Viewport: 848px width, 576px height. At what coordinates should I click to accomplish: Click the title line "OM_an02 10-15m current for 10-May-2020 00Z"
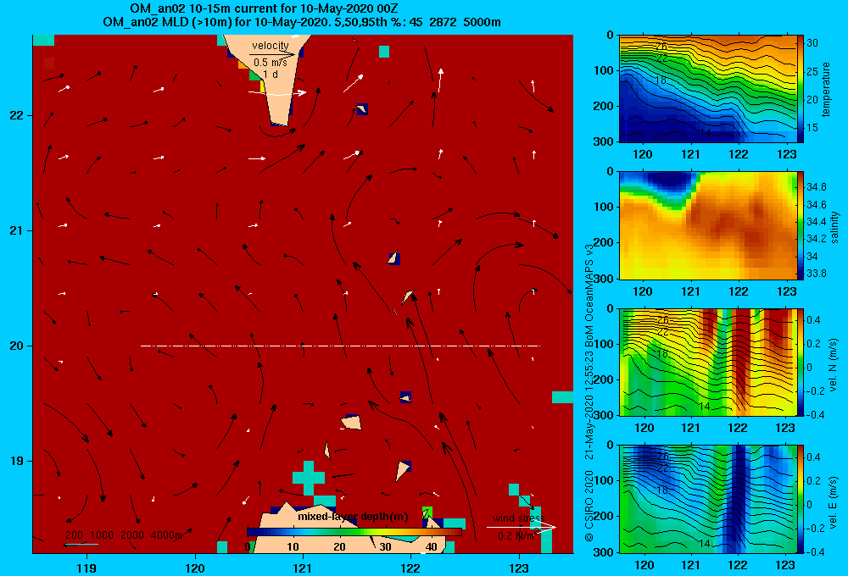click(265, 8)
